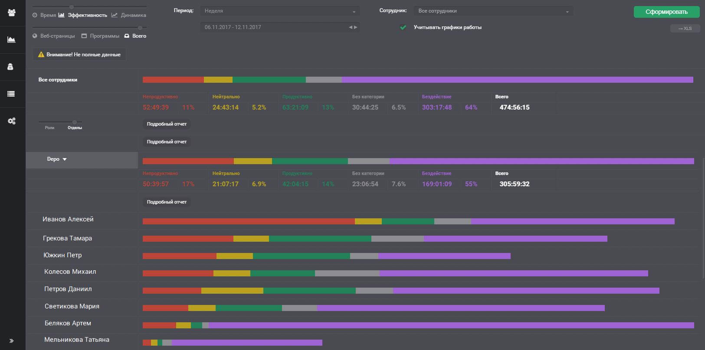Viewport: 705px width, 350px height.
Task: Step to next period with right arrow
Action: (x=356, y=27)
